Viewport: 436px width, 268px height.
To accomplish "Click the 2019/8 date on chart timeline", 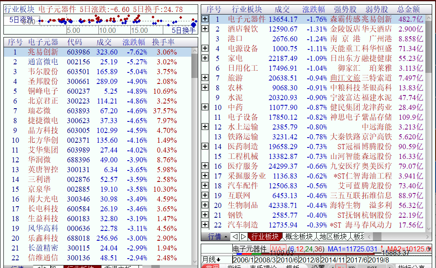I will click(x=378, y=260).
